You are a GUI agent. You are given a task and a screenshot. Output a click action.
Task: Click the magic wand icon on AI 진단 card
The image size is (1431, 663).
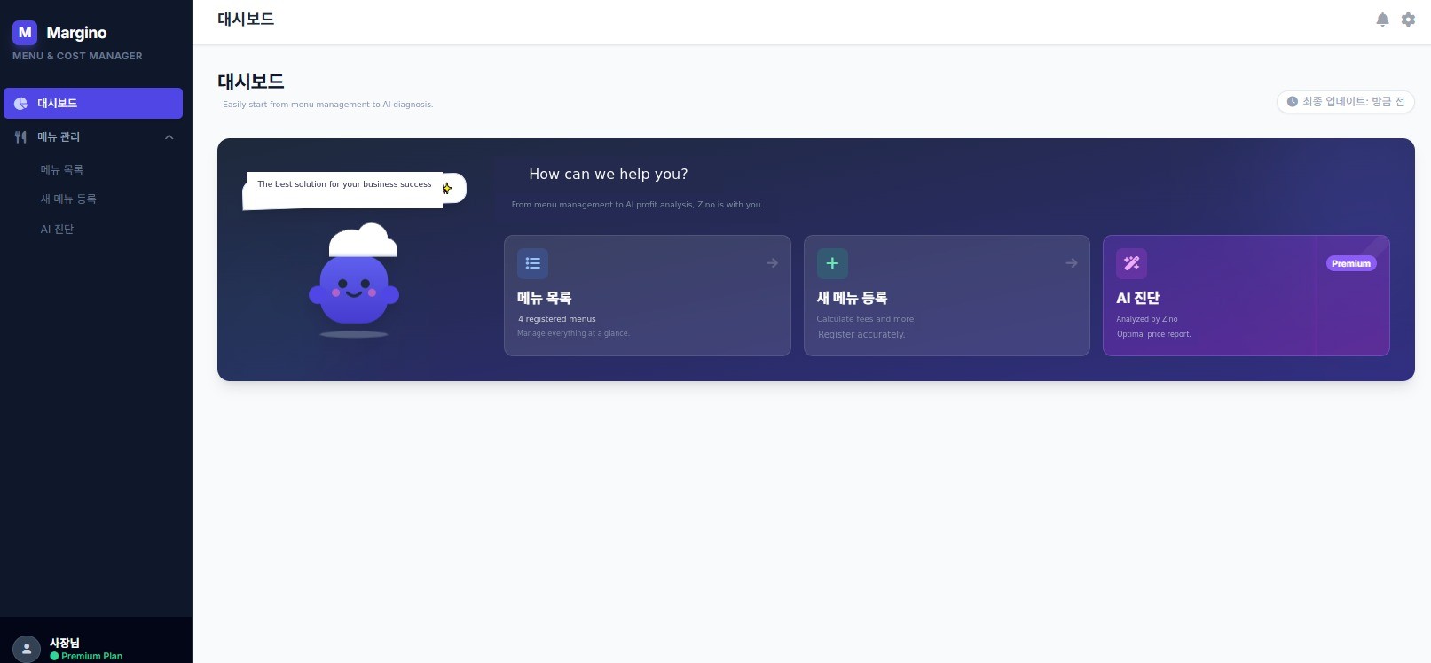[1131, 263]
